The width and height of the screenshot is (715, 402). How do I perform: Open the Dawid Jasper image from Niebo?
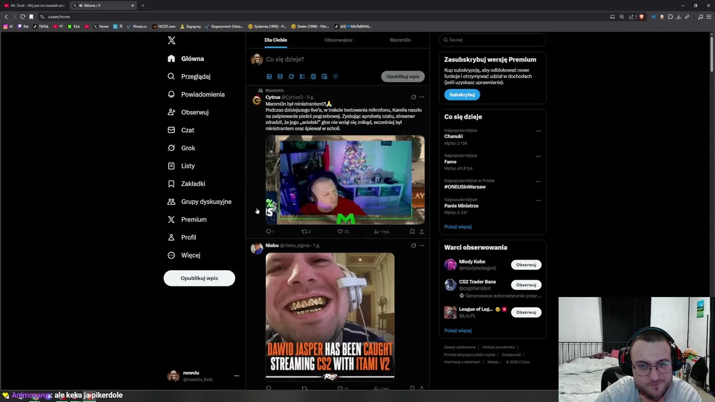(x=330, y=316)
